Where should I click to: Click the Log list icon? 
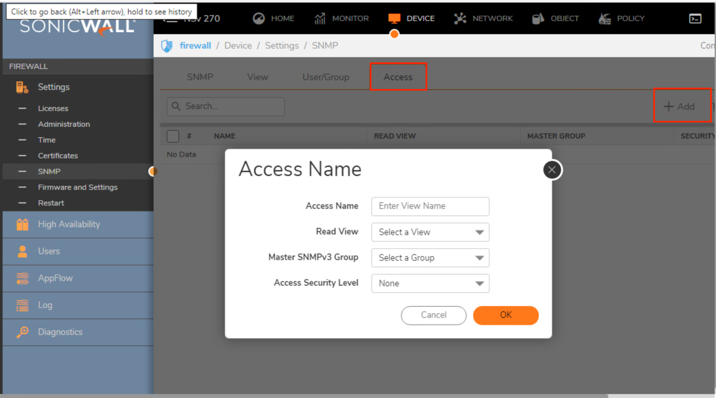tap(22, 305)
